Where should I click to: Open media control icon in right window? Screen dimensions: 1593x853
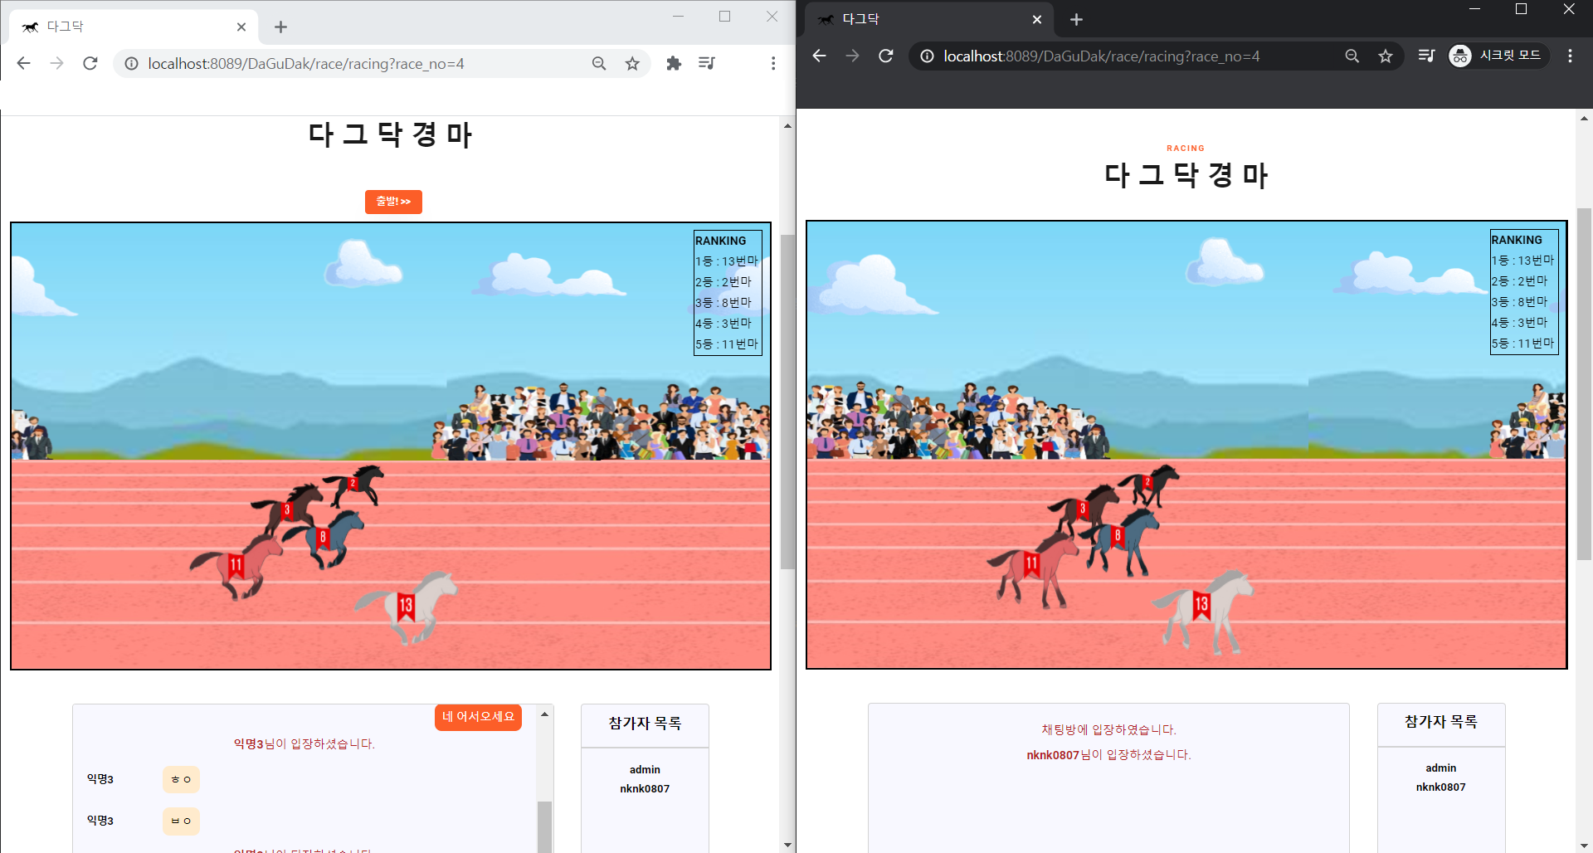click(1426, 56)
